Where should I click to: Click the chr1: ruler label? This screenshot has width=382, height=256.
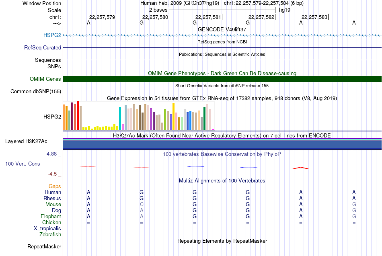click(x=55, y=17)
